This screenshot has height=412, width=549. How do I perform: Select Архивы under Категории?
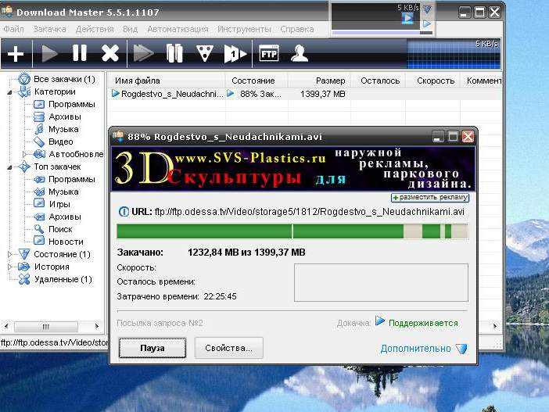pos(65,116)
